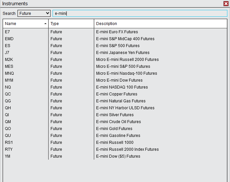Pick the J7 Japanese Yen Futures row

point(123,53)
